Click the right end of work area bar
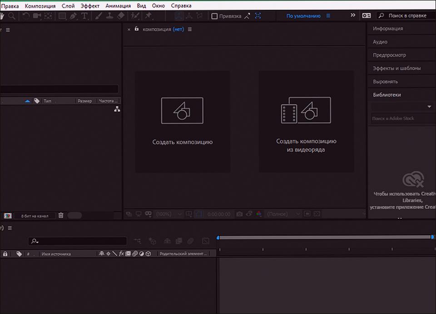Viewport: 436px width, 314px height. coord(432,237)
